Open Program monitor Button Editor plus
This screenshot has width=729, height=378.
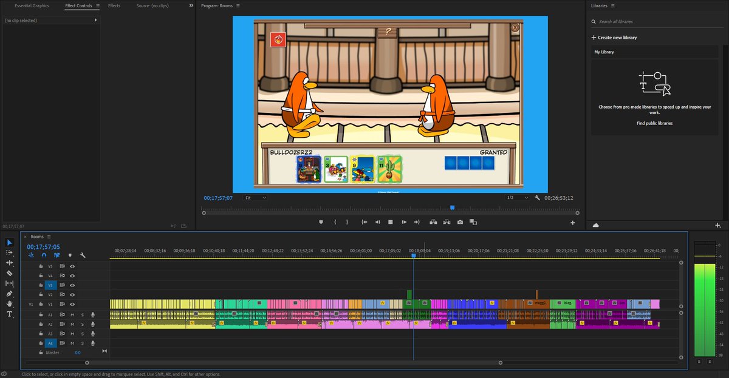[x=572, y=223]
